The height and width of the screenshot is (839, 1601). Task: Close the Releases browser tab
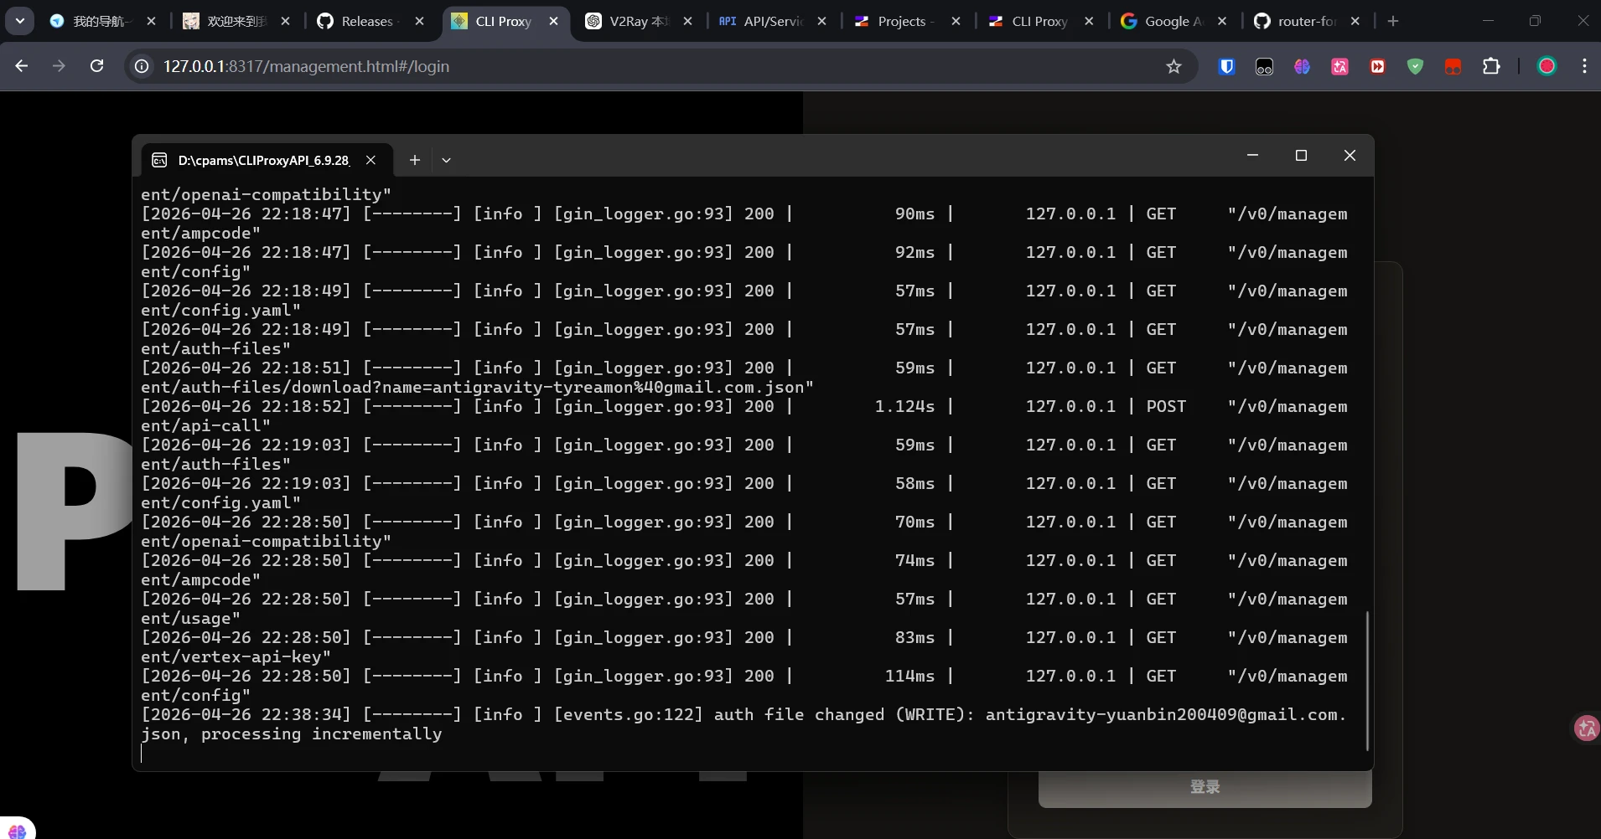(419, 22)
